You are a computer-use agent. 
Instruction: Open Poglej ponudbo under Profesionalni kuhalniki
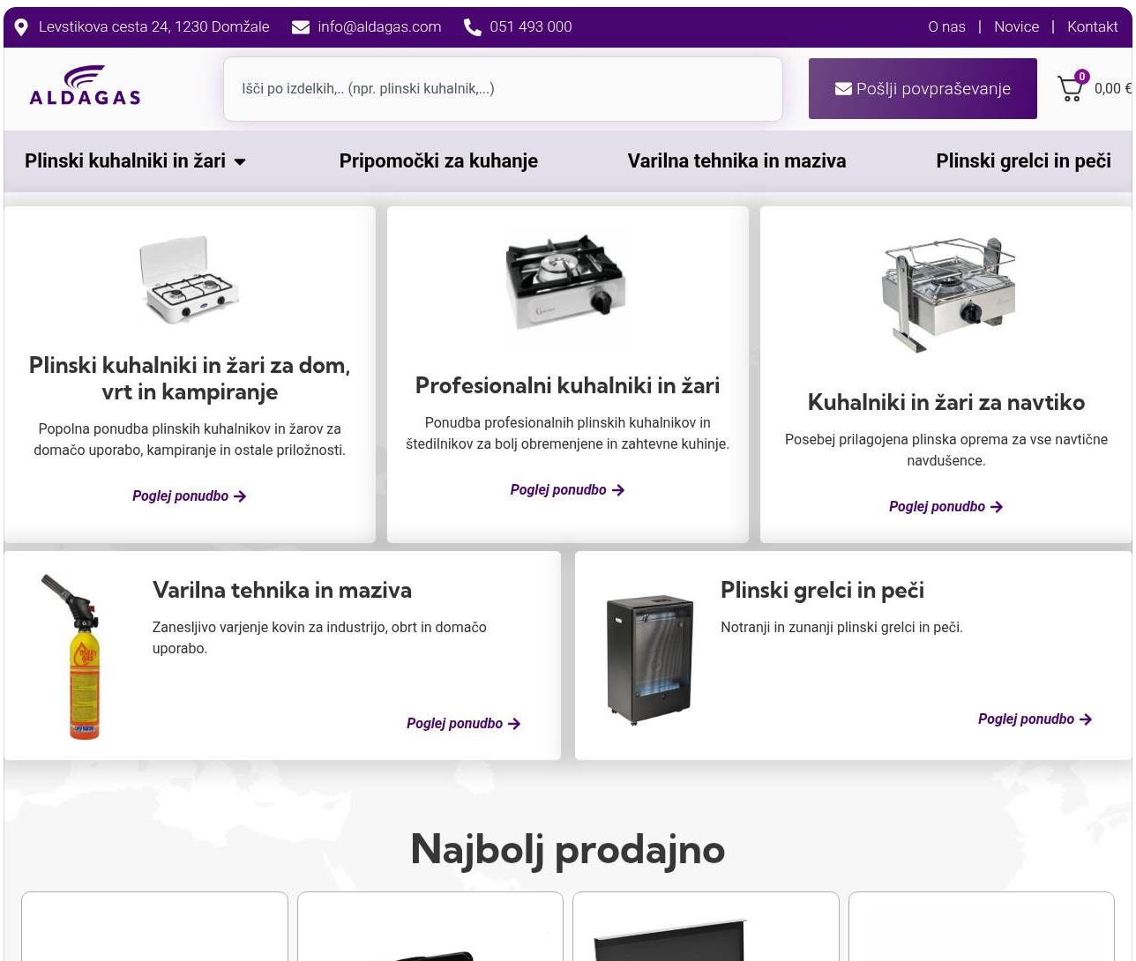click(x=567, y=490)
